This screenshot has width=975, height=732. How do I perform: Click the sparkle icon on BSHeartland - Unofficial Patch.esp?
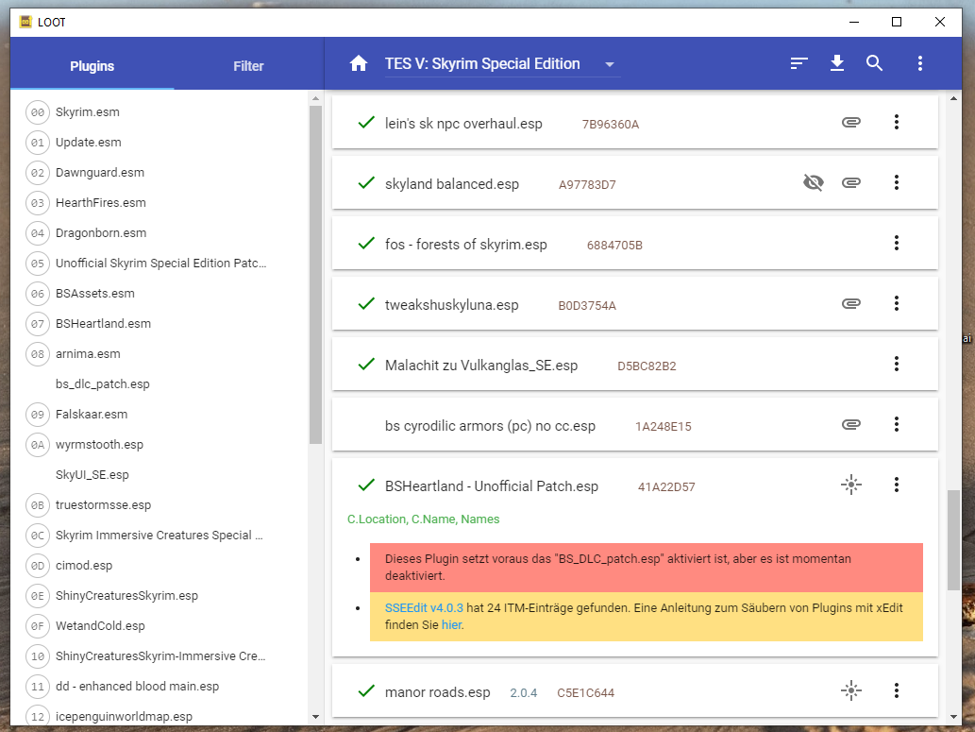coord(850,485)
